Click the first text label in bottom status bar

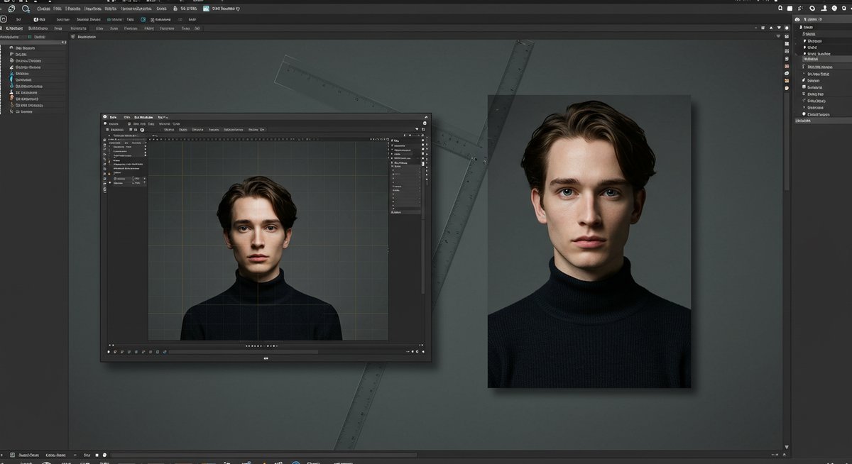(28, 455)
